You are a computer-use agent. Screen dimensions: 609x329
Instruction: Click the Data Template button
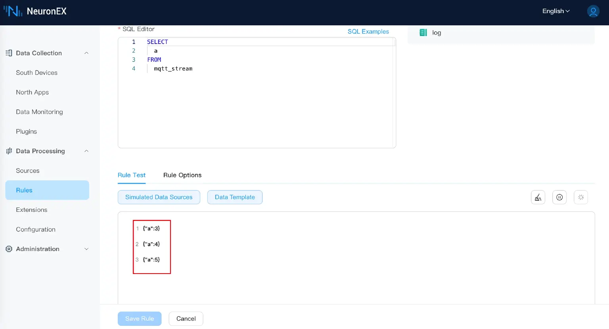click(x=235, y=197)
